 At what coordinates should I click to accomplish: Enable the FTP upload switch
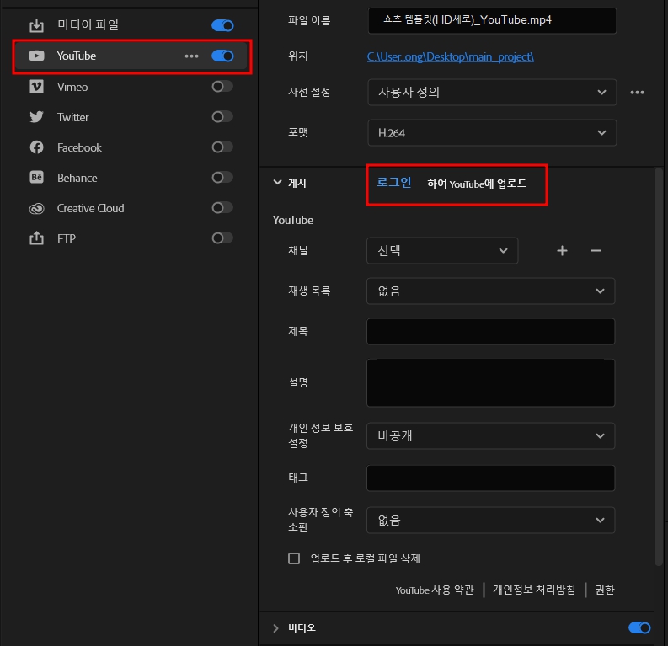pos(222,238)
